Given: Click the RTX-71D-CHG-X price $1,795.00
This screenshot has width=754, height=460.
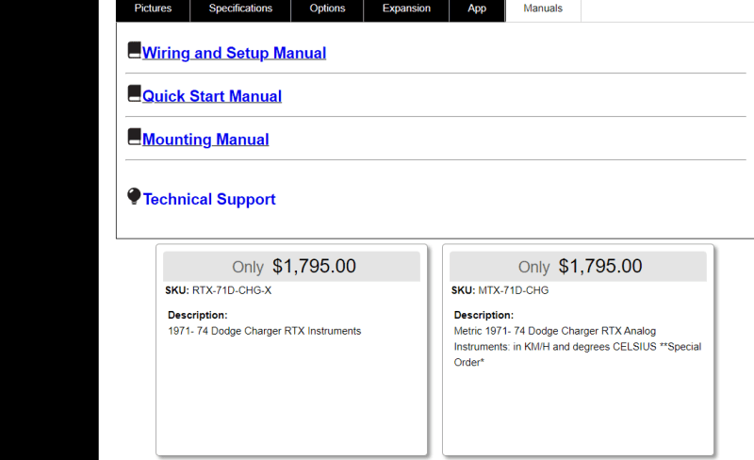Looking at the screenshot, I should (314, 266).
